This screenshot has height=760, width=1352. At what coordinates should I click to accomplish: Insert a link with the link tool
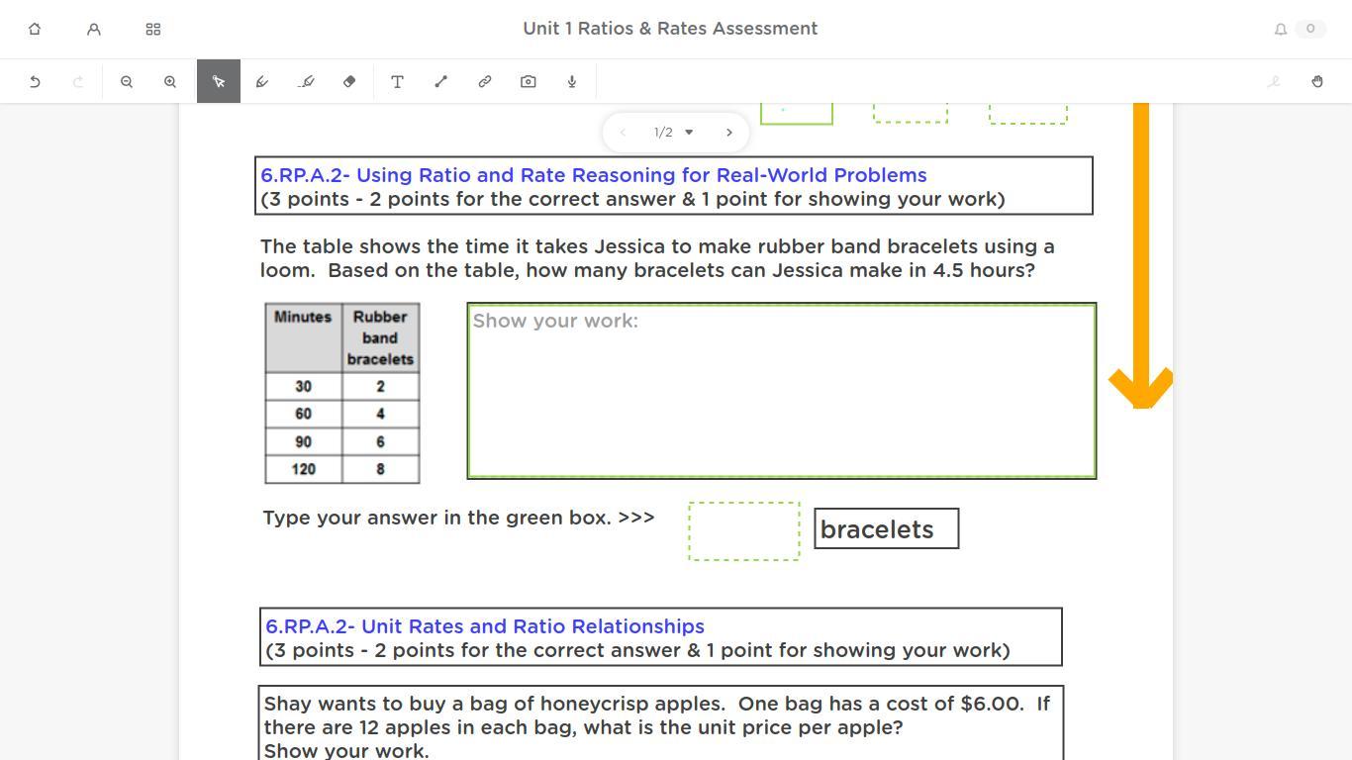(485, 82)
